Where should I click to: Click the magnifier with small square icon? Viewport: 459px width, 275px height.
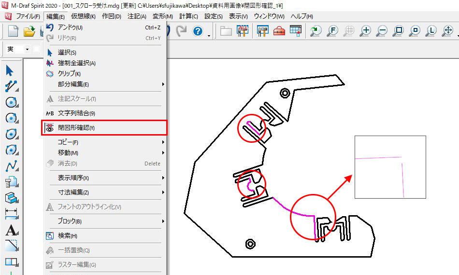(x=415, y=31)
